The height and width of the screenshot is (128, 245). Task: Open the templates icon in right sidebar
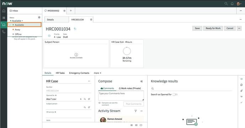241,85
